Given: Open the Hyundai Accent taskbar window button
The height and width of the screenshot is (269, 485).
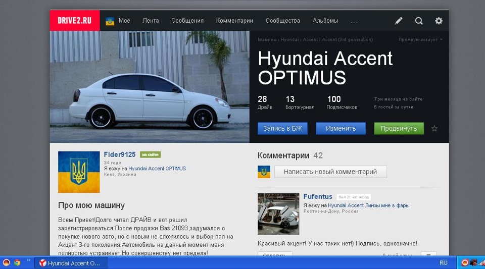Looking at the screenshot, I should 71,263.
